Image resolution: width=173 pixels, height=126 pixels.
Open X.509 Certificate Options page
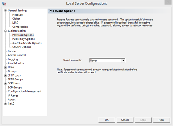pyautogui.click(x=27, y=43)
